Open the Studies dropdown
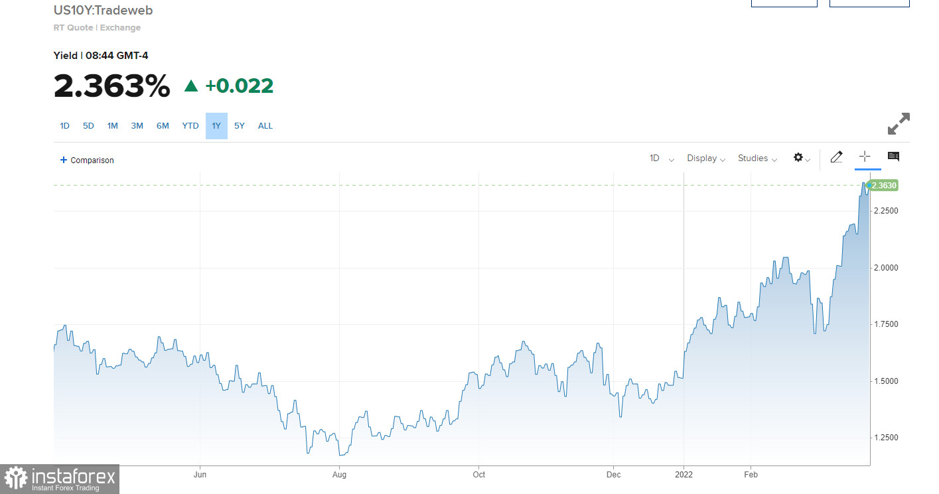Screen dimensions: 939x494 [757, 158]
